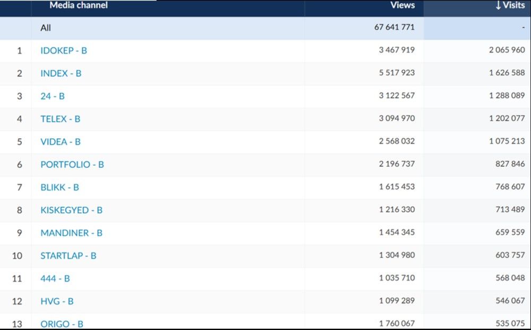The image size is (531, 330).
Task: Select BLIKK visits value 768 607
Action: click(x=510, y=187)
